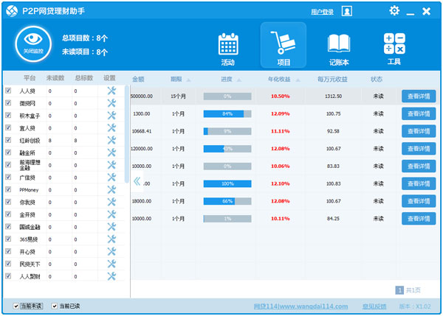The width and height of the screenshot is (443, 316).
Task: Toggle the 当前未读 checkbox
Action: (x=16, y=306)
